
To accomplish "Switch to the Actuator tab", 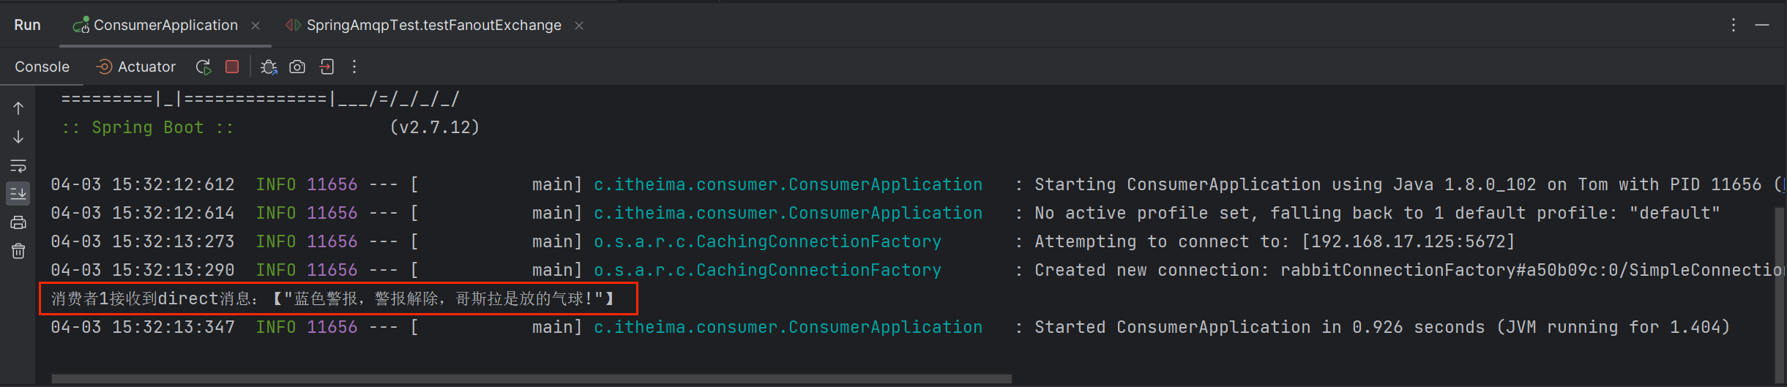I will tap(136, 67).
